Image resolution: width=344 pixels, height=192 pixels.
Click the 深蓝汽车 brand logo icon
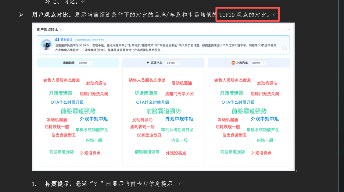click(x=148, y=63)
